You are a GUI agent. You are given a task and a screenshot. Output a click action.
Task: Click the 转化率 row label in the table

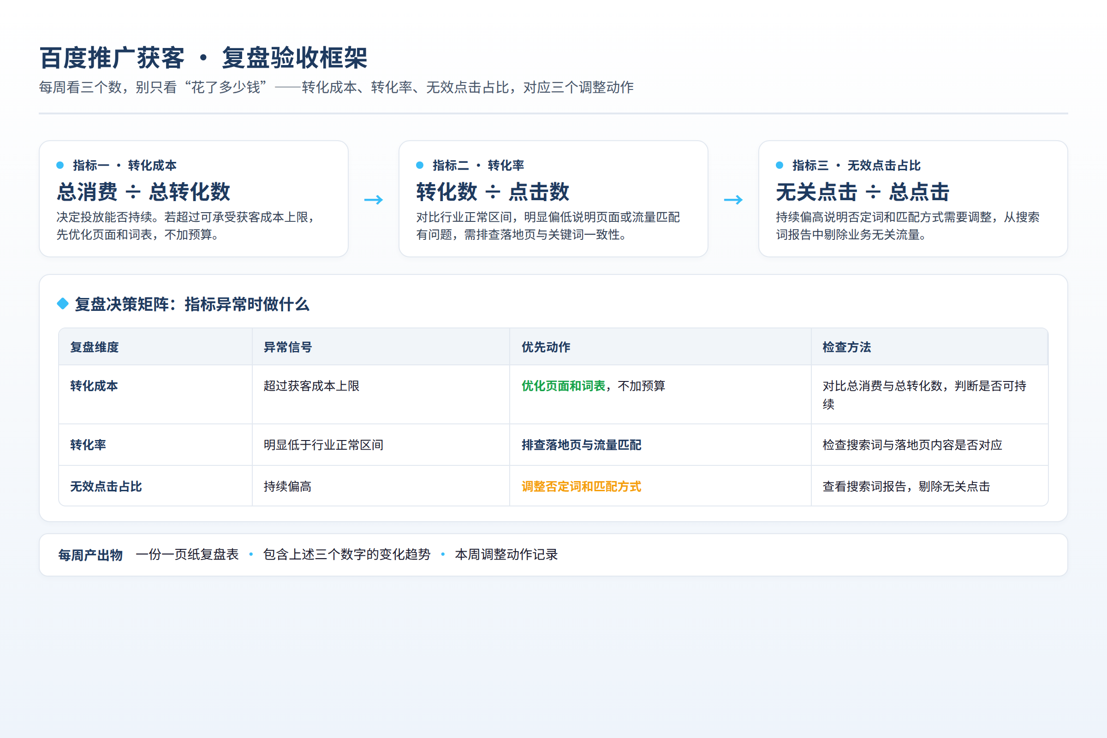coord(88,445)
